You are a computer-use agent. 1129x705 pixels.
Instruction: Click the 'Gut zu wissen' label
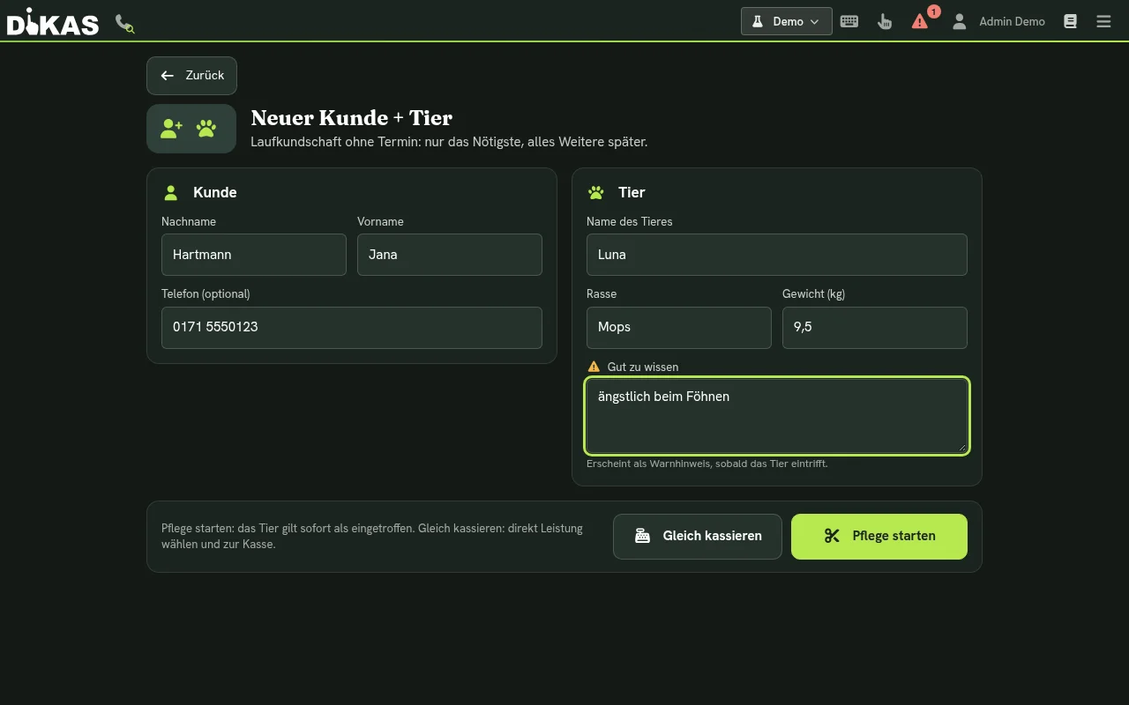[x=643, y=367]
